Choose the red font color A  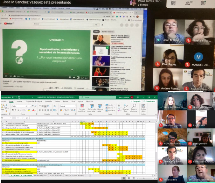click(x=33, y=110)
